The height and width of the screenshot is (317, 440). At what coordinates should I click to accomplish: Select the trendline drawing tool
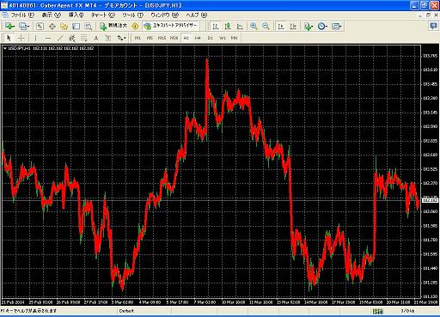(x=60, y=38)
